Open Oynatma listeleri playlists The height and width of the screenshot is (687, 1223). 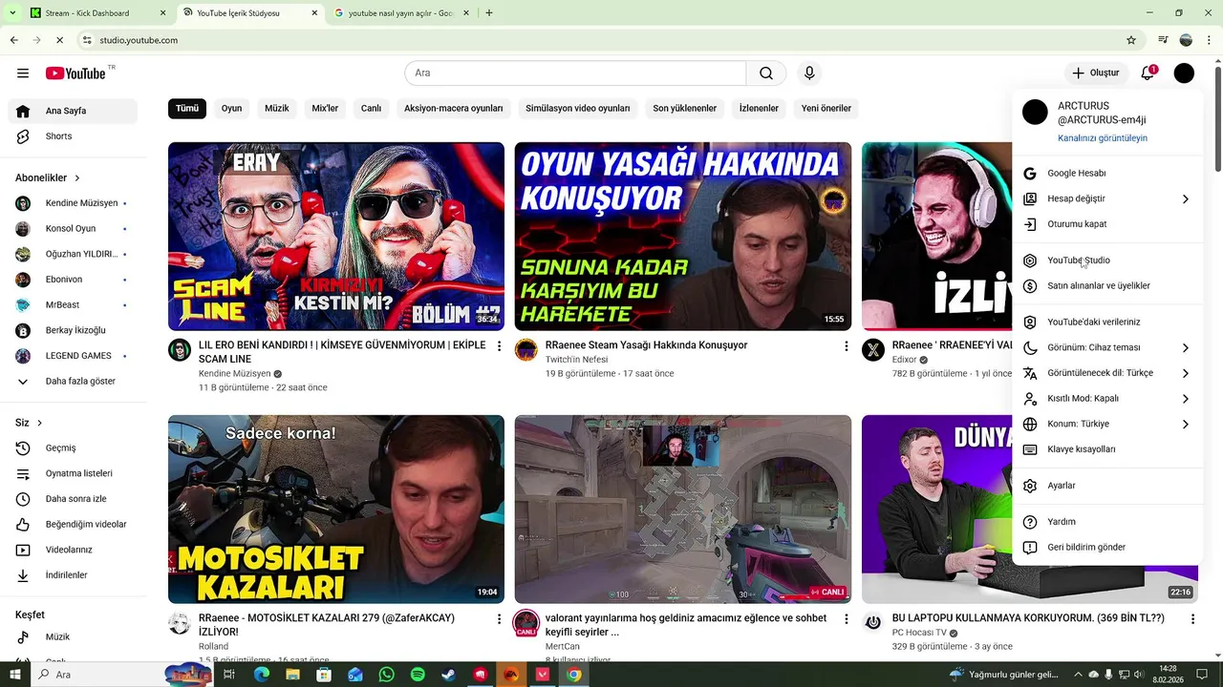(x=73, y=473)
